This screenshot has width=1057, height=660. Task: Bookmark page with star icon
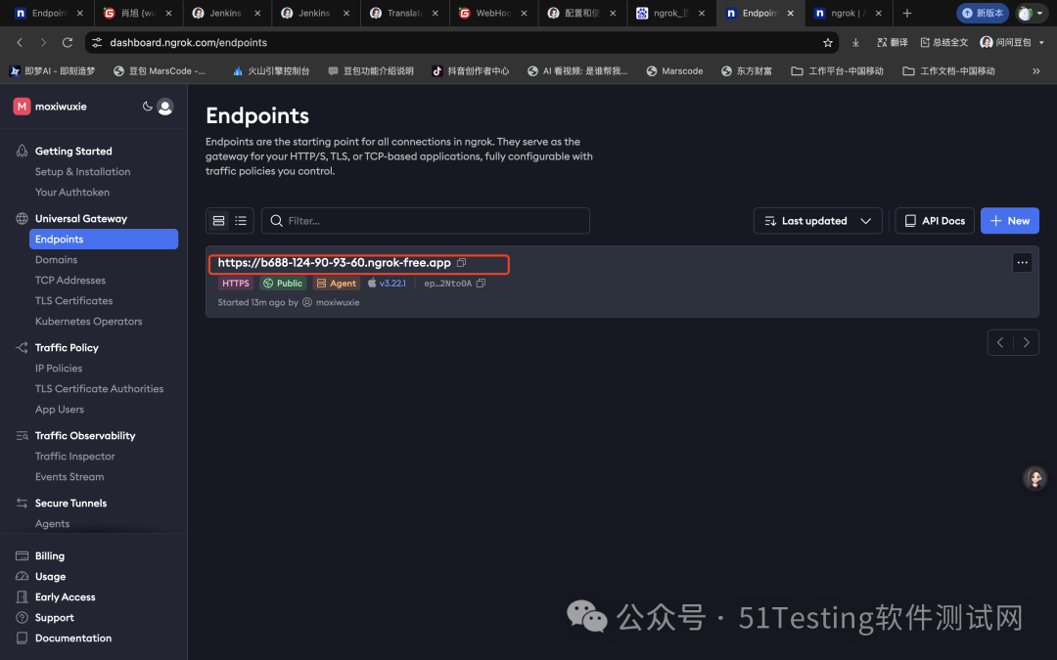pos(827,42)
